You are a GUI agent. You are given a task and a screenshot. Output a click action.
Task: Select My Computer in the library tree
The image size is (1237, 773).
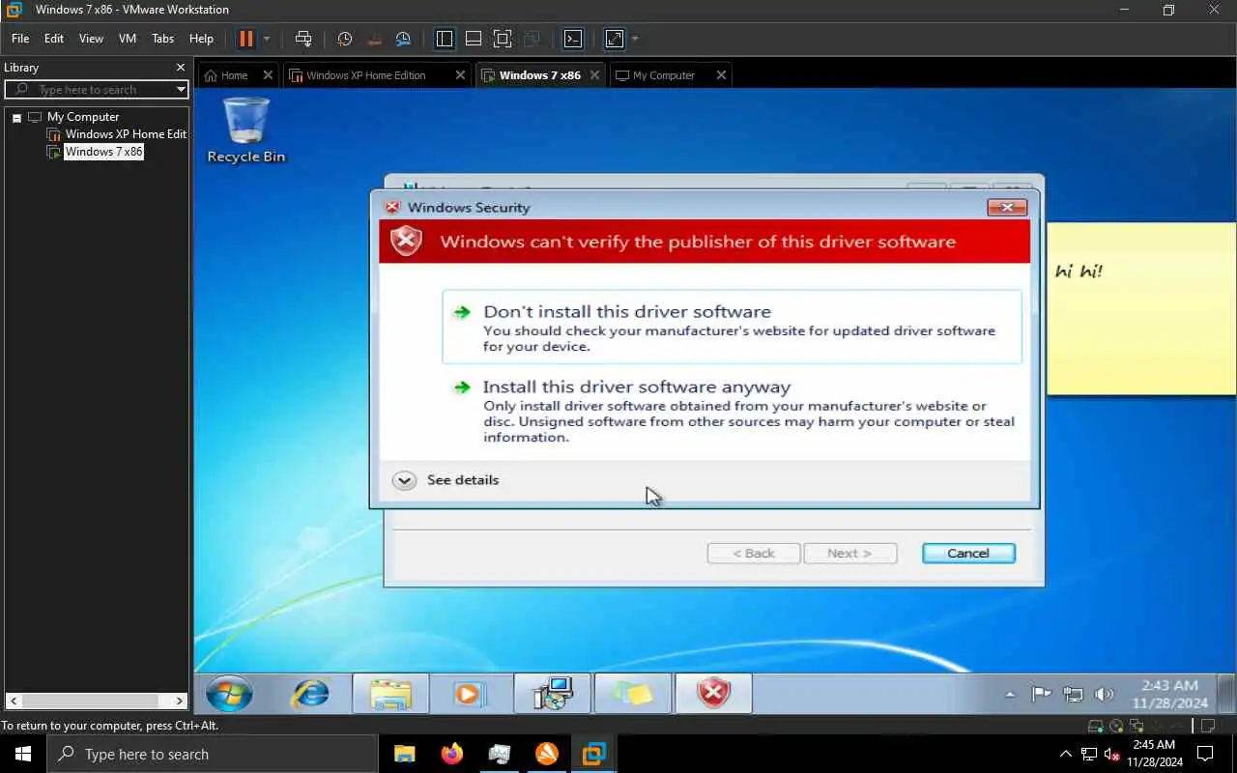pyautogui.click(x=83, y=117)
